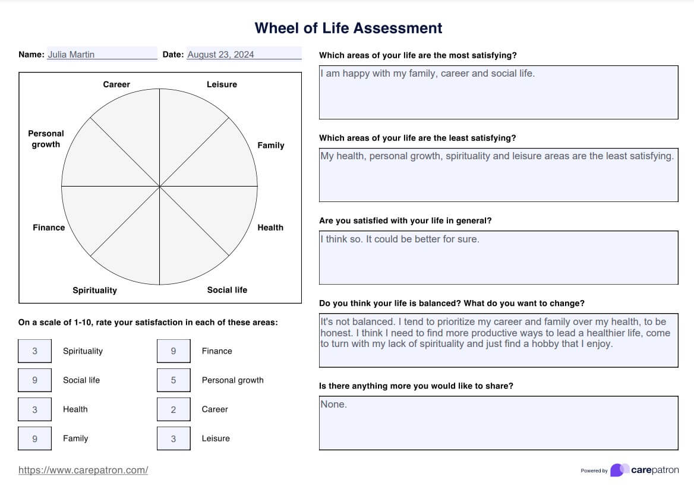Click the life balance answer box

[499, 340]
